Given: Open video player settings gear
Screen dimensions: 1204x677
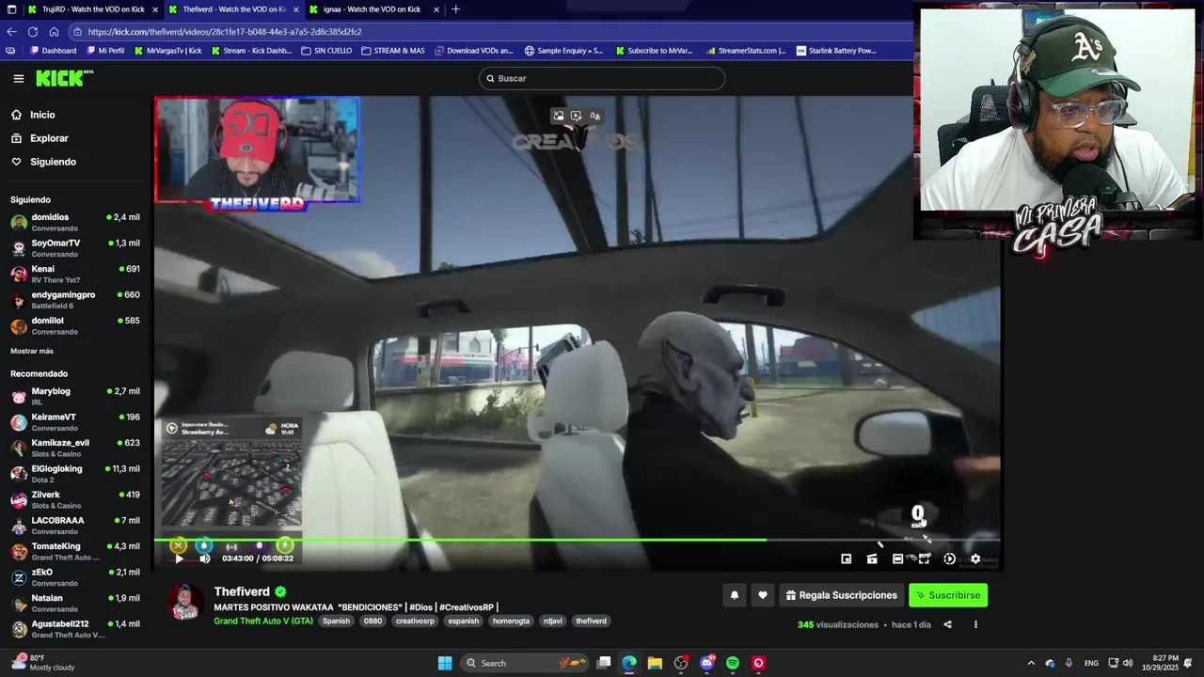Looking at the screenshot, I should (975, 559).
